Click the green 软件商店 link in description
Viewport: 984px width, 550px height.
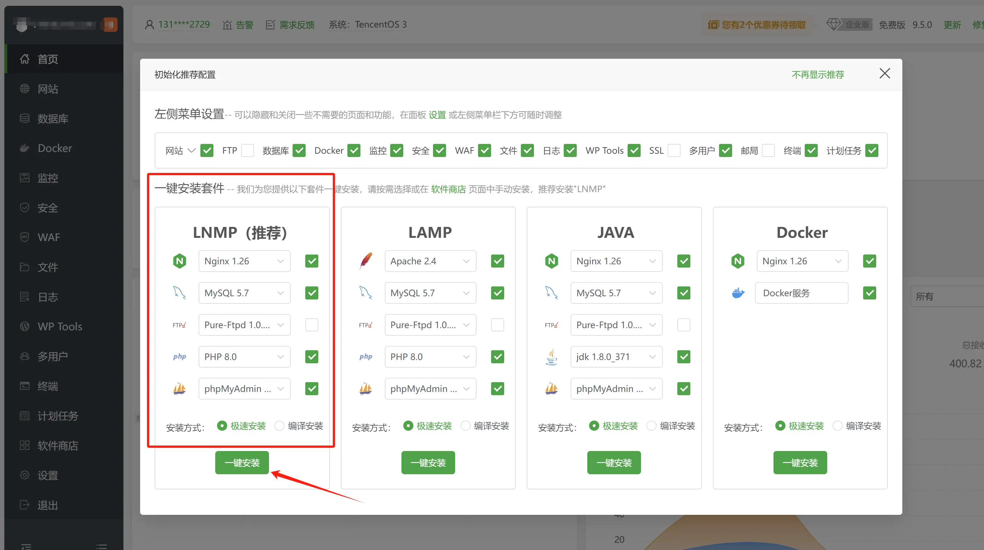tap(449, 189)
